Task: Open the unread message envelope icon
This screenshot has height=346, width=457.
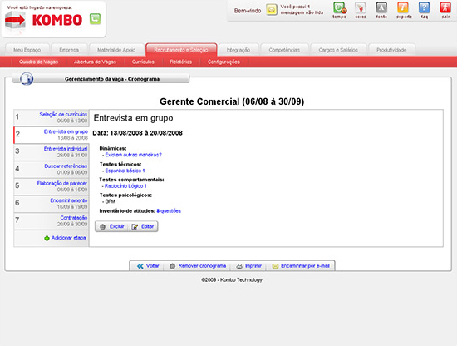Action: pos(272,10)
